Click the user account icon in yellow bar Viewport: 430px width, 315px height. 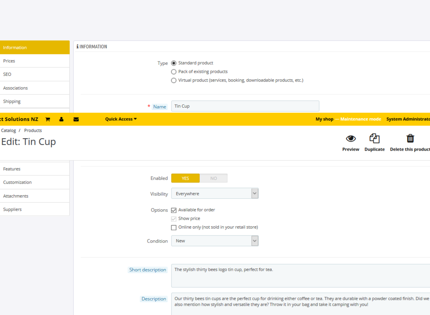tap(61, 119)
